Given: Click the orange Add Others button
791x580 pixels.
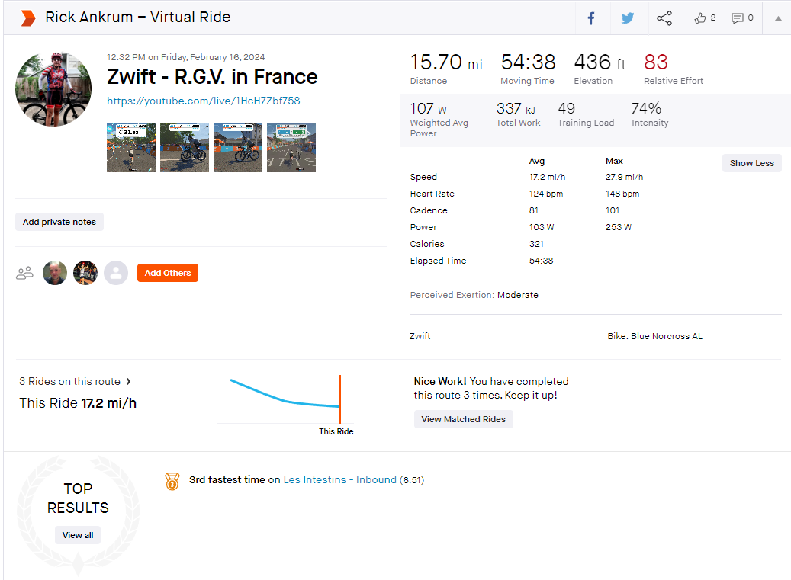Looking at the screenshot, I should (x=168, y=273).
